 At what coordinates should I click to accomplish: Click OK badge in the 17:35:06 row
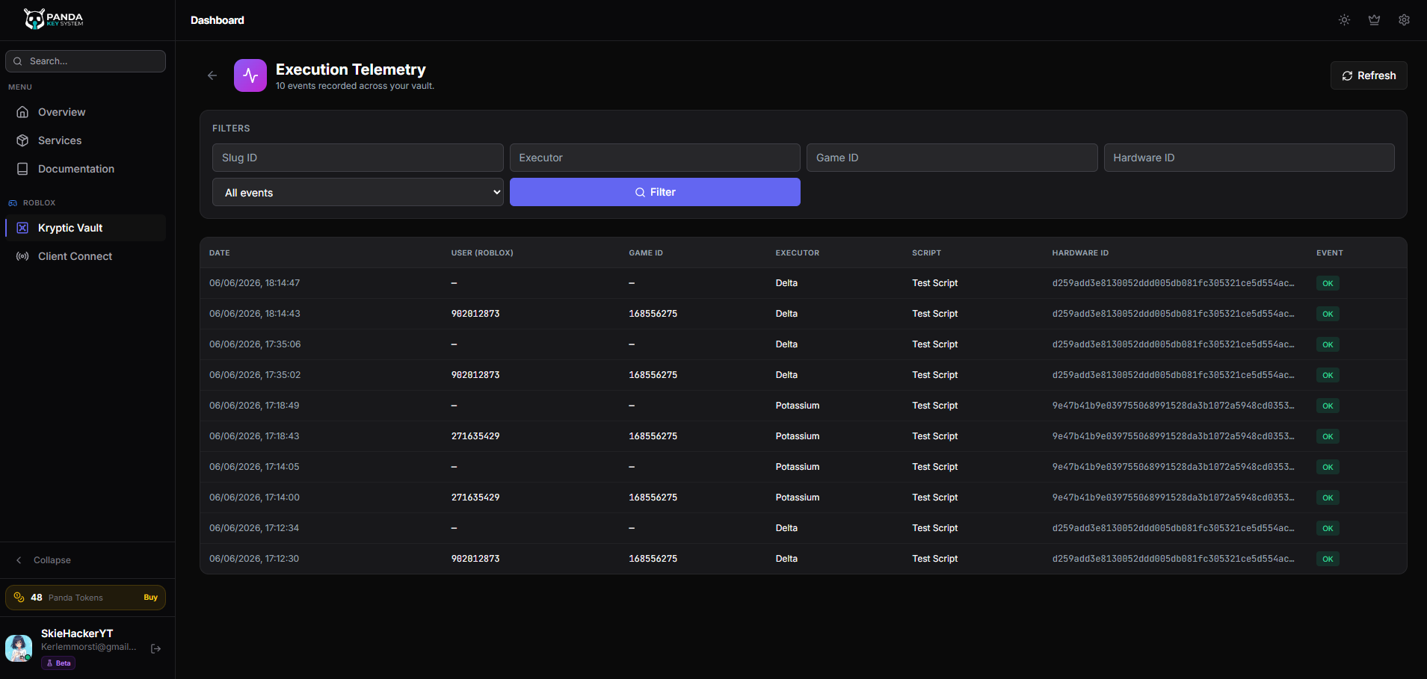[1328, 344]
